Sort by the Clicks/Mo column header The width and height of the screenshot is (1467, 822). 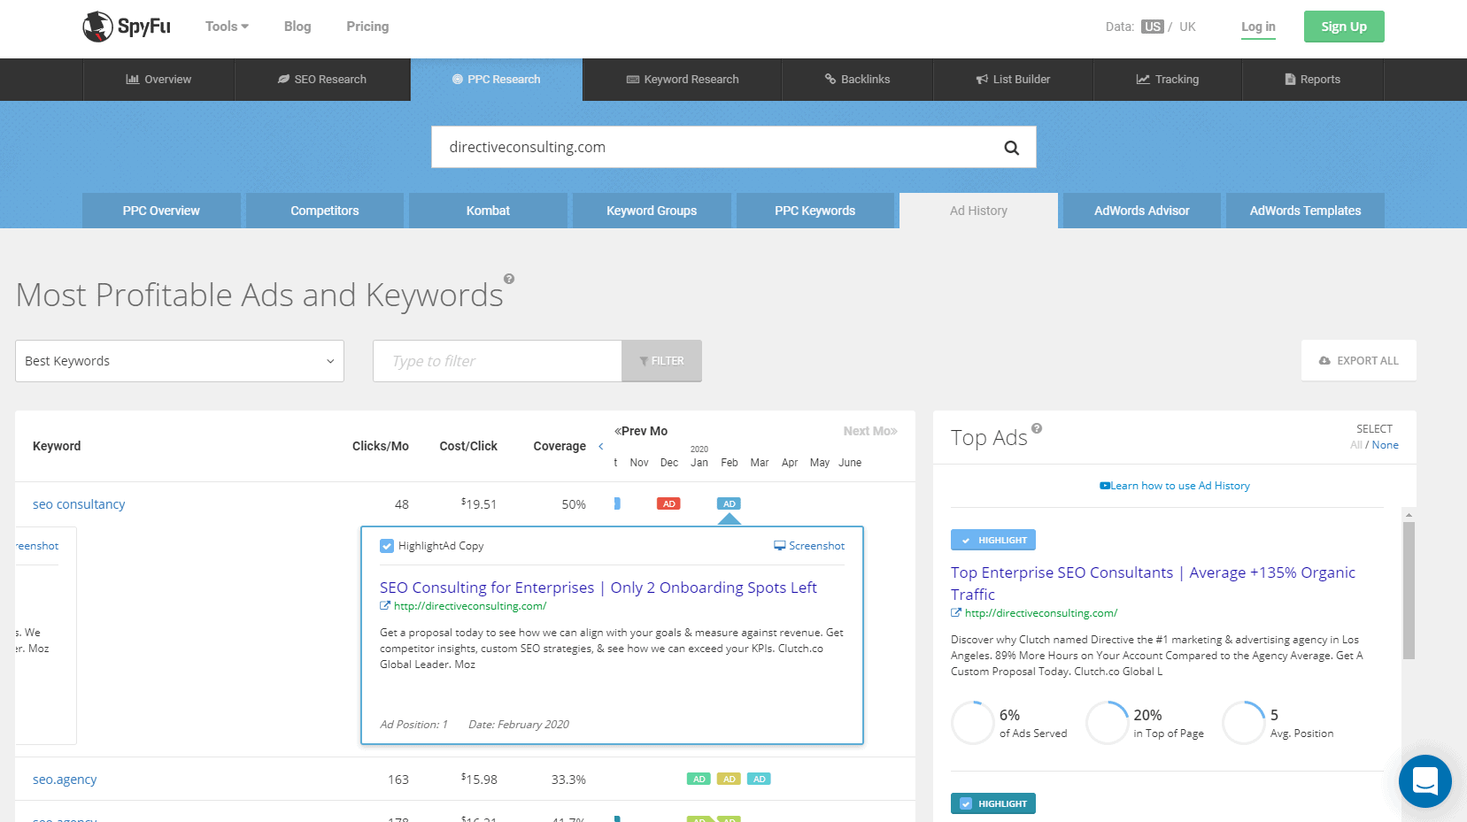tap(381, 446)
